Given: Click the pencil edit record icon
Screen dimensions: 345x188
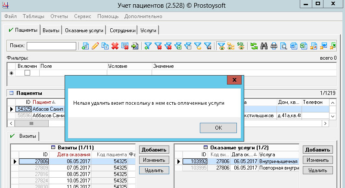Looking at the screenshot, I should (95, 46).
